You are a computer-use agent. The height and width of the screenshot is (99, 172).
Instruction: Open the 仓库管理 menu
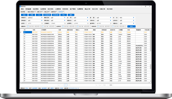pyautogui.click(x=43, y=9)
